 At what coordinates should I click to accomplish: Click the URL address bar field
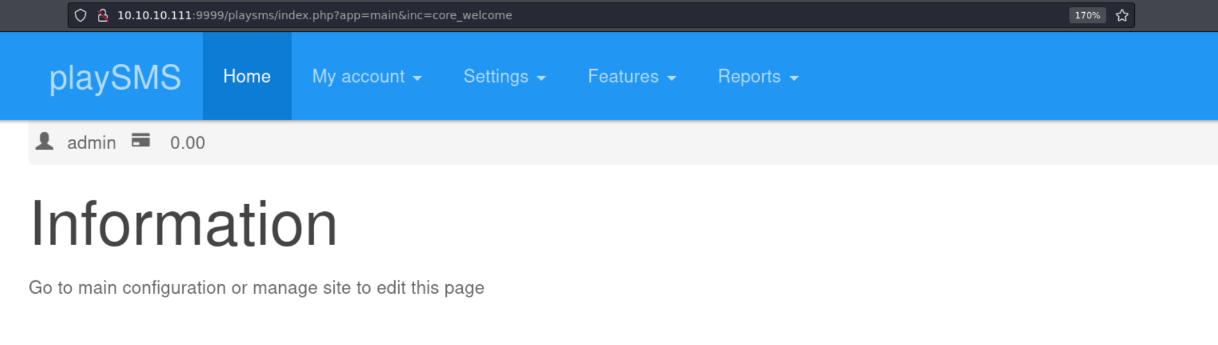(589, 15)
